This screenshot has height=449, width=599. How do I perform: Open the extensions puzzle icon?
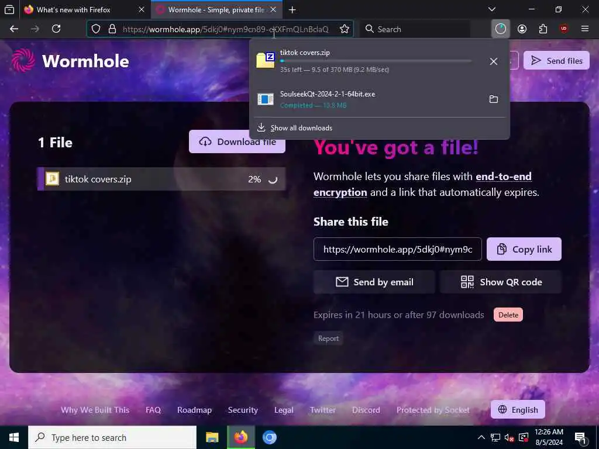tap(543, 29)
